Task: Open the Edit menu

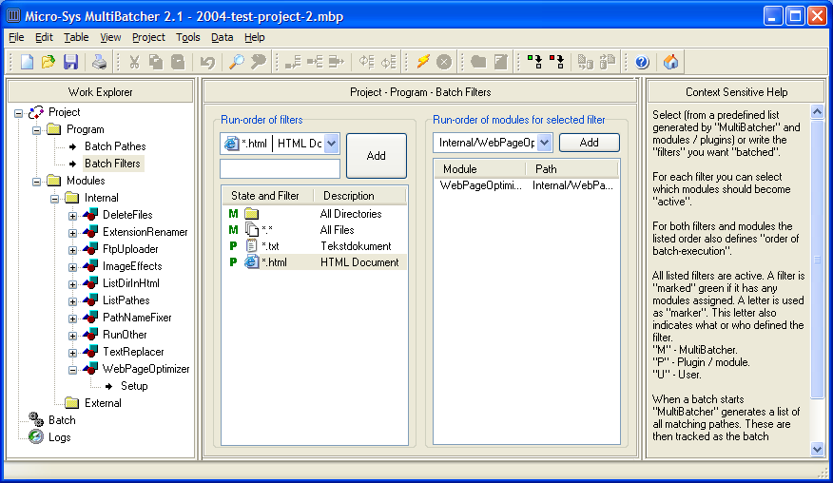Action: [x=44, y=37]
